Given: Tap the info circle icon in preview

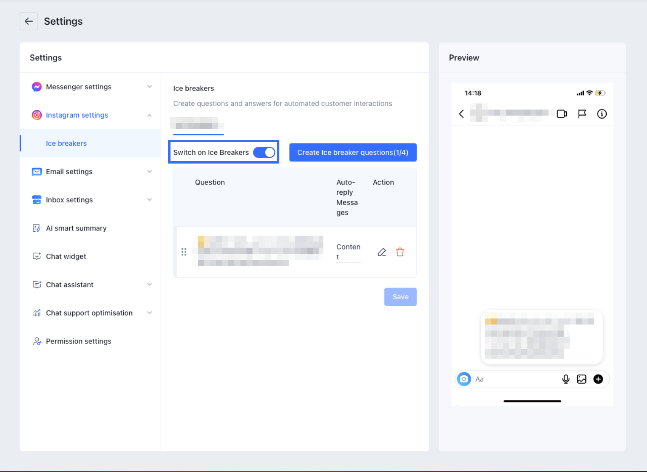Looking at the screenshot, I should click(x=602, y=114).
